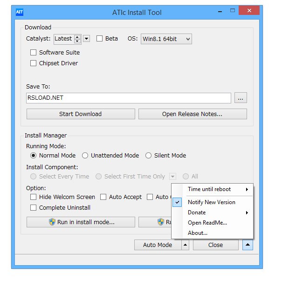Open the Catalyst version dropdown arrow
The width and height of the screenshot is (282, 281).
coord(87,39)
